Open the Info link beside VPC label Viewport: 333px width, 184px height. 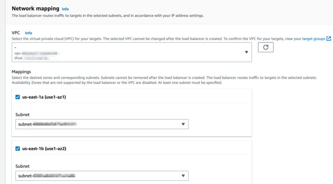tap(28, 33)
